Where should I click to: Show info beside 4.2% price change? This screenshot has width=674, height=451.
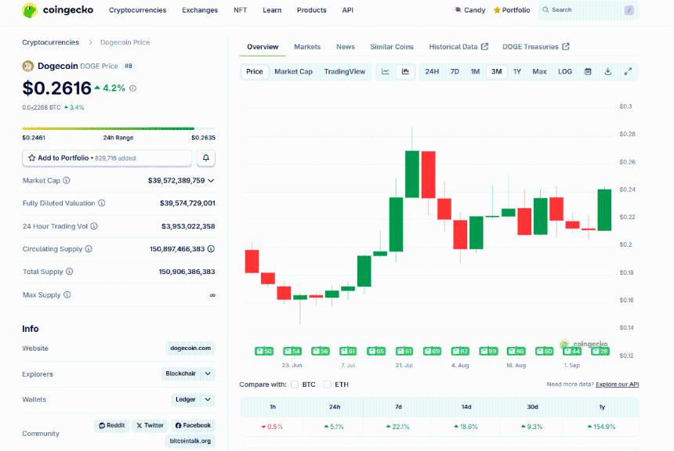click(132, 88)
